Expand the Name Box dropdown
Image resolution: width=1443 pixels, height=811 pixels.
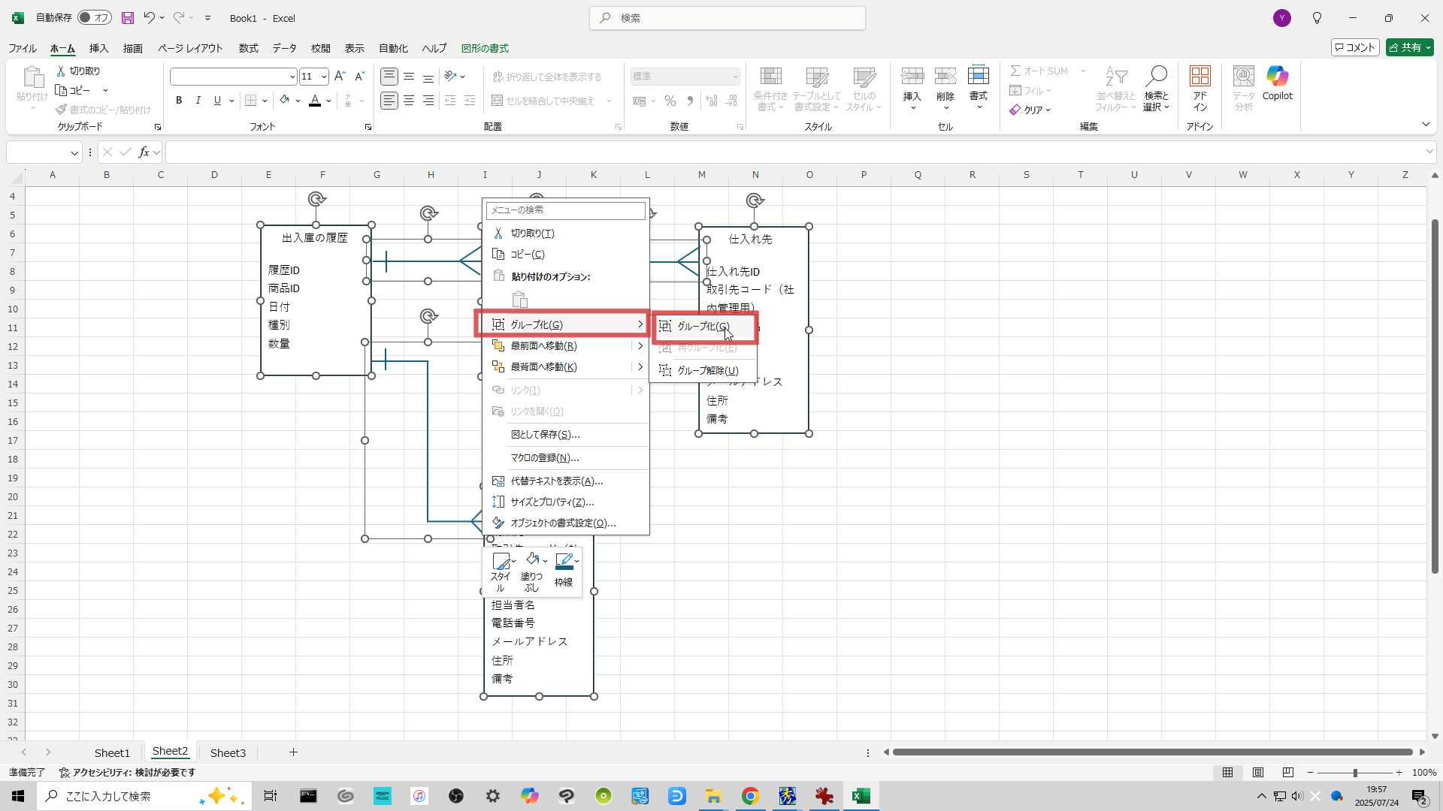pyautogui.click(x=74, y=153)
